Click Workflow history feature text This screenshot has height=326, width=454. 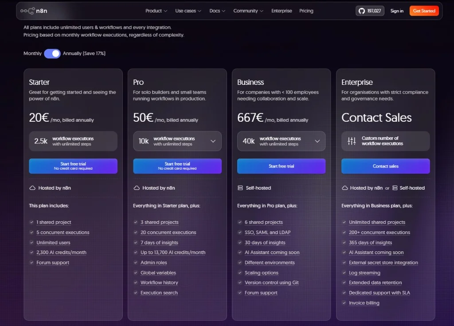159,282
